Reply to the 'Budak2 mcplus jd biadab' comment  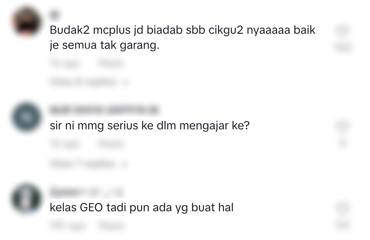tap(111, 64)
